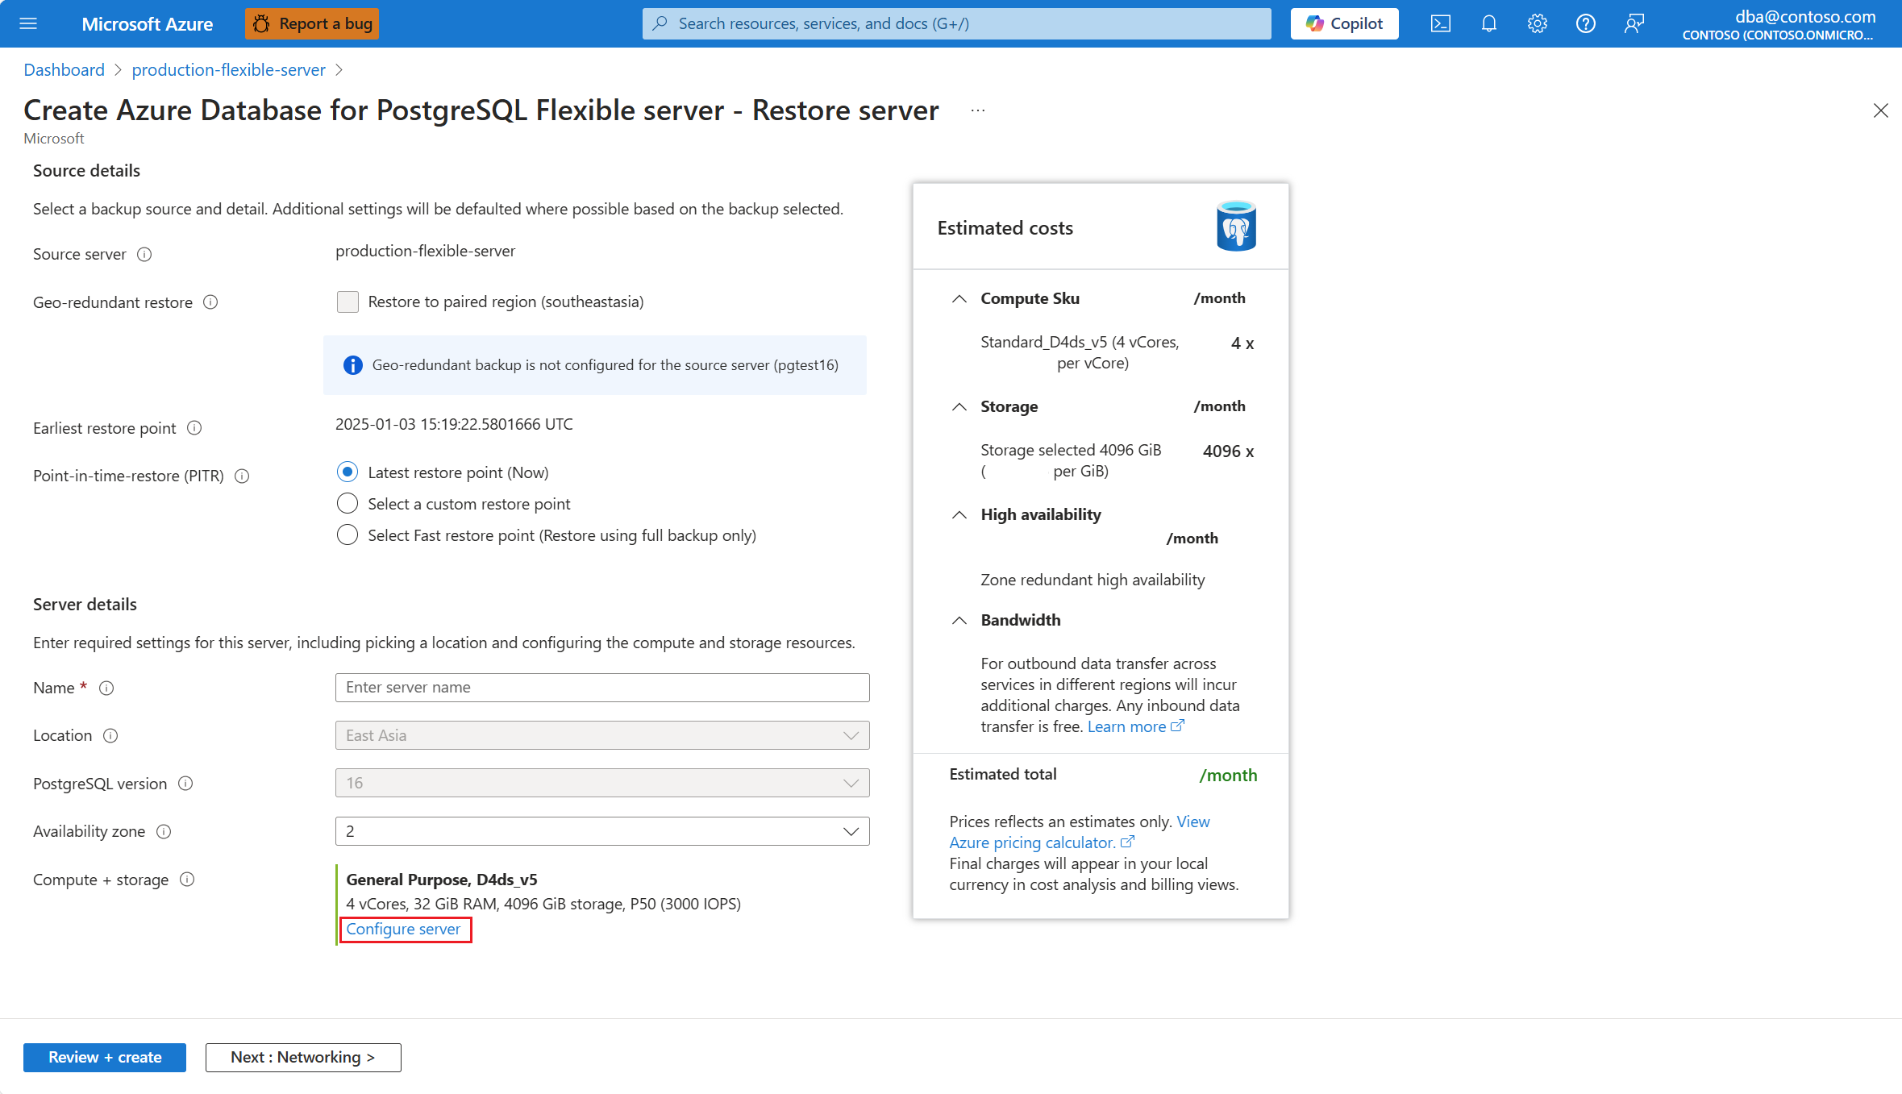Show info for Earliest restore point
1902x1094 pixels.
[194, 428]
